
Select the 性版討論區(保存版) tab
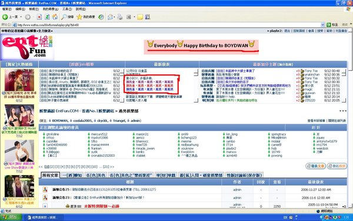tap(244, 175)
